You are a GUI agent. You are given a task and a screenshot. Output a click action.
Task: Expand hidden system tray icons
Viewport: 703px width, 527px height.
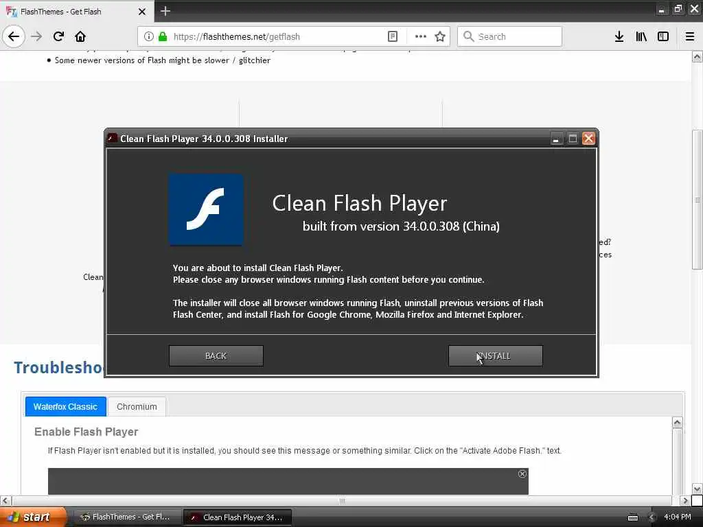[x=652, y=517]
